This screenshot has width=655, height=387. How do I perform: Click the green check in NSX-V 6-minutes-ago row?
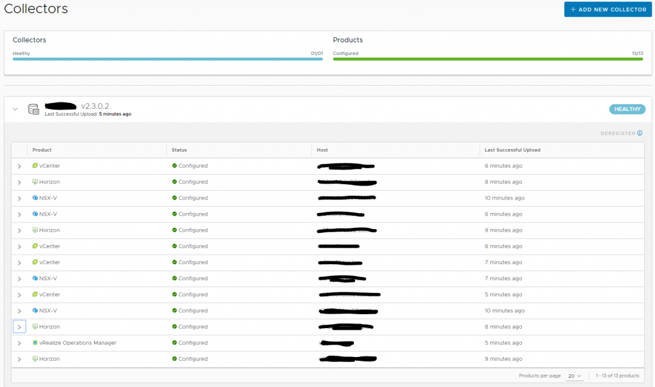coord(175,214)
